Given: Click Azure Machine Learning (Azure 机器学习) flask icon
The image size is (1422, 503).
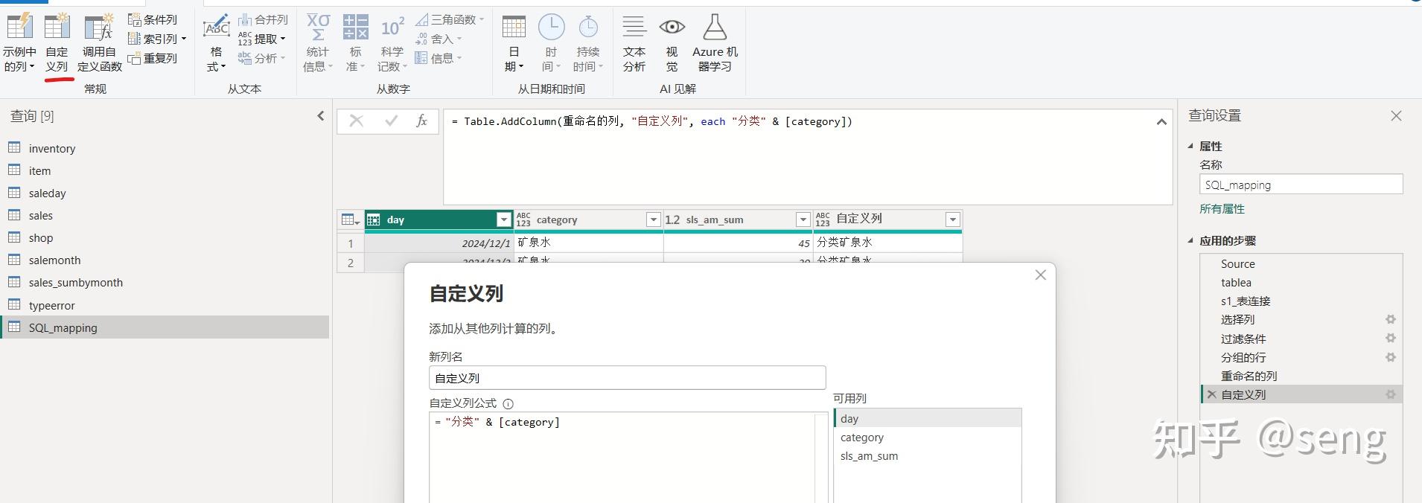Looking at the screenshot, I should point(715,27).
